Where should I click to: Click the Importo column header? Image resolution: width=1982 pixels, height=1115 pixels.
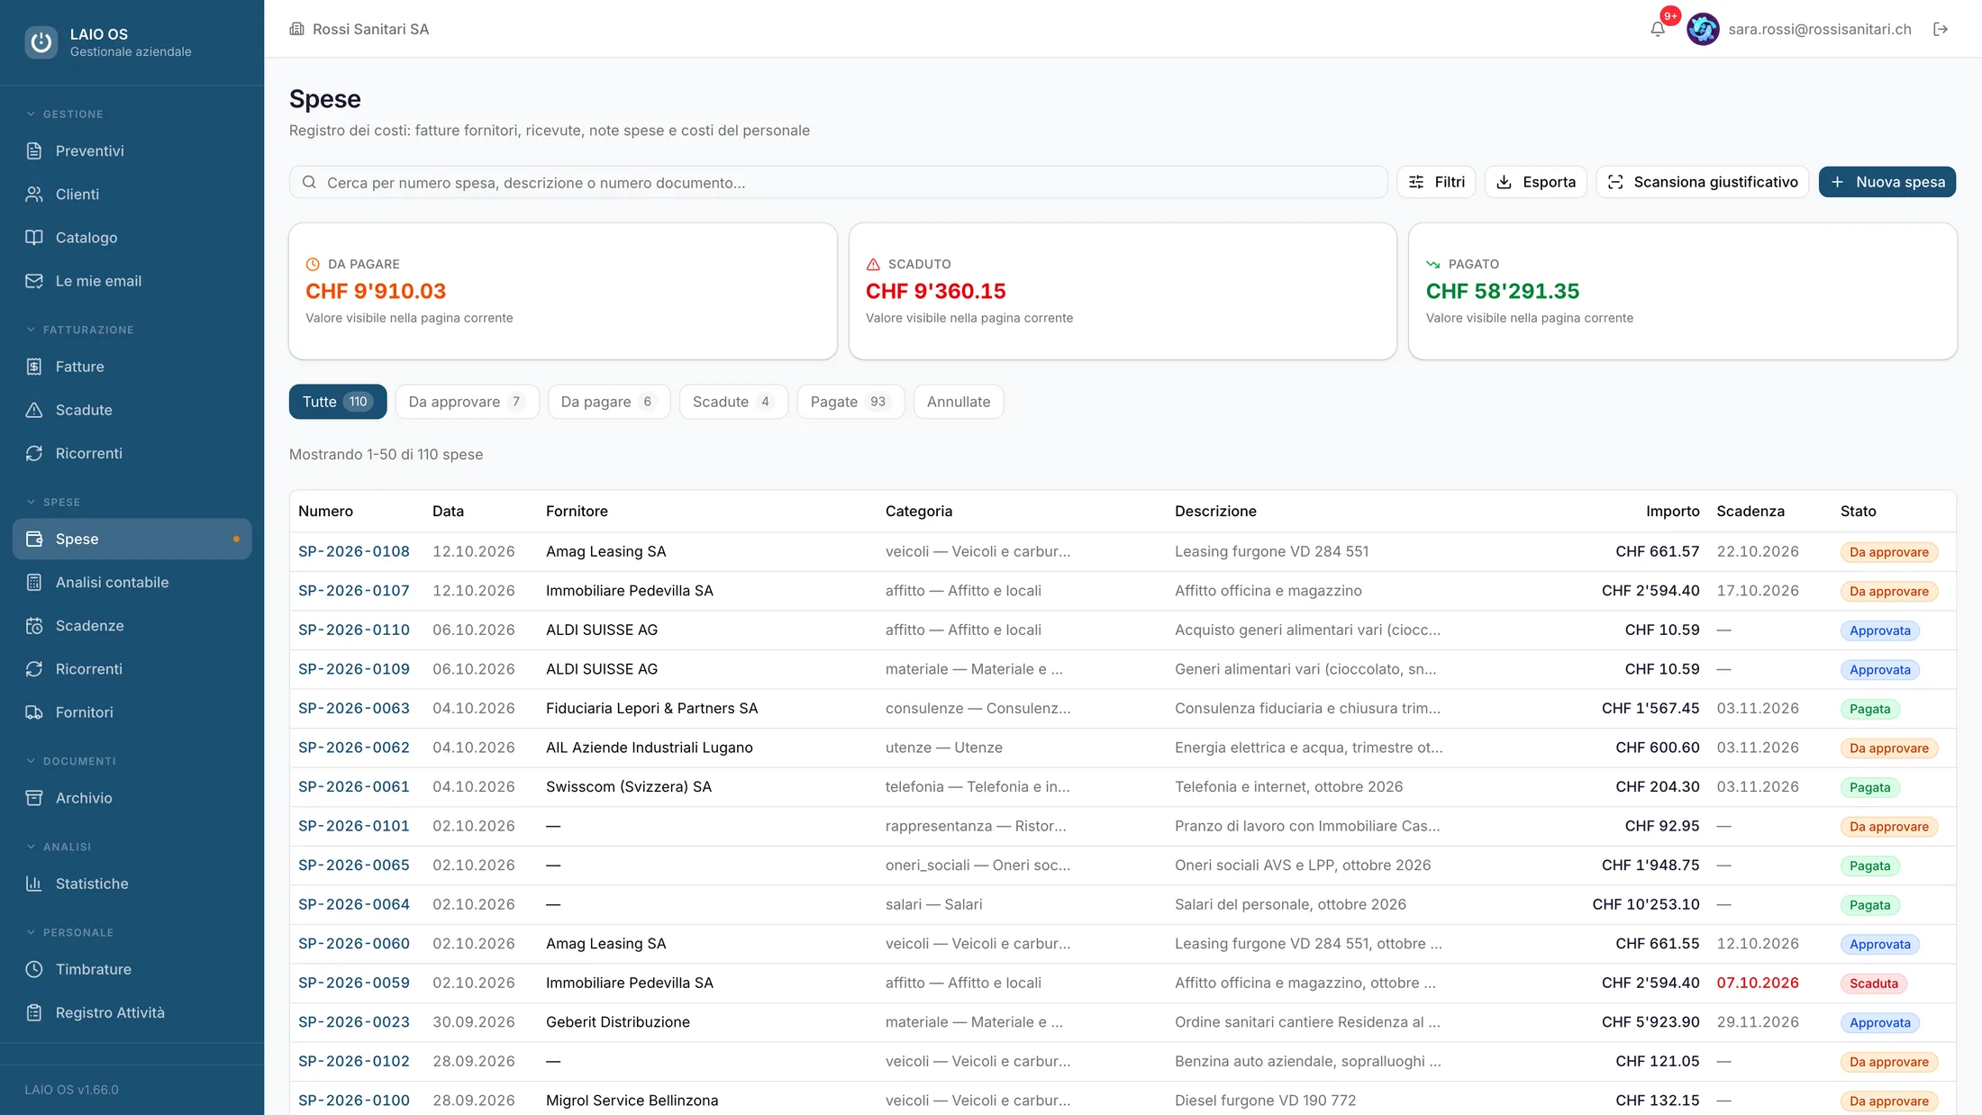(x=1672, y=511)
